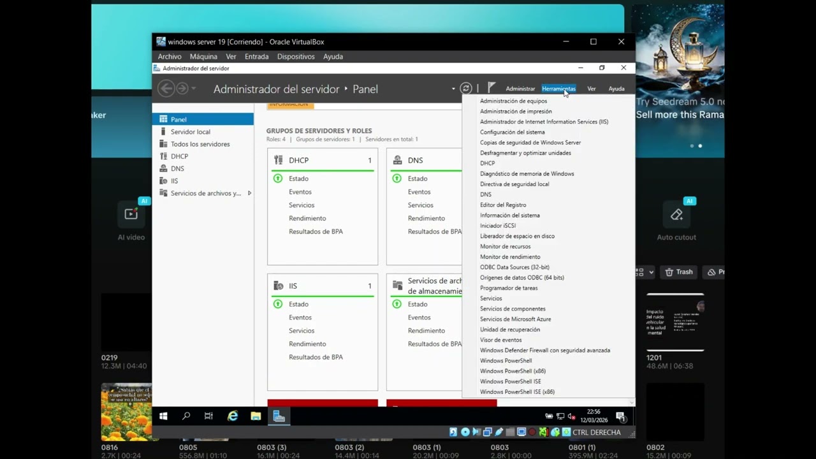Screen dimensions: 816x459
Task: Choose DHCP in the Herramientas menu
Action: [487, 163]
